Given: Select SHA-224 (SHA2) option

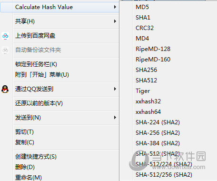Looking at the screenshot, I should [x=168, y=122].
